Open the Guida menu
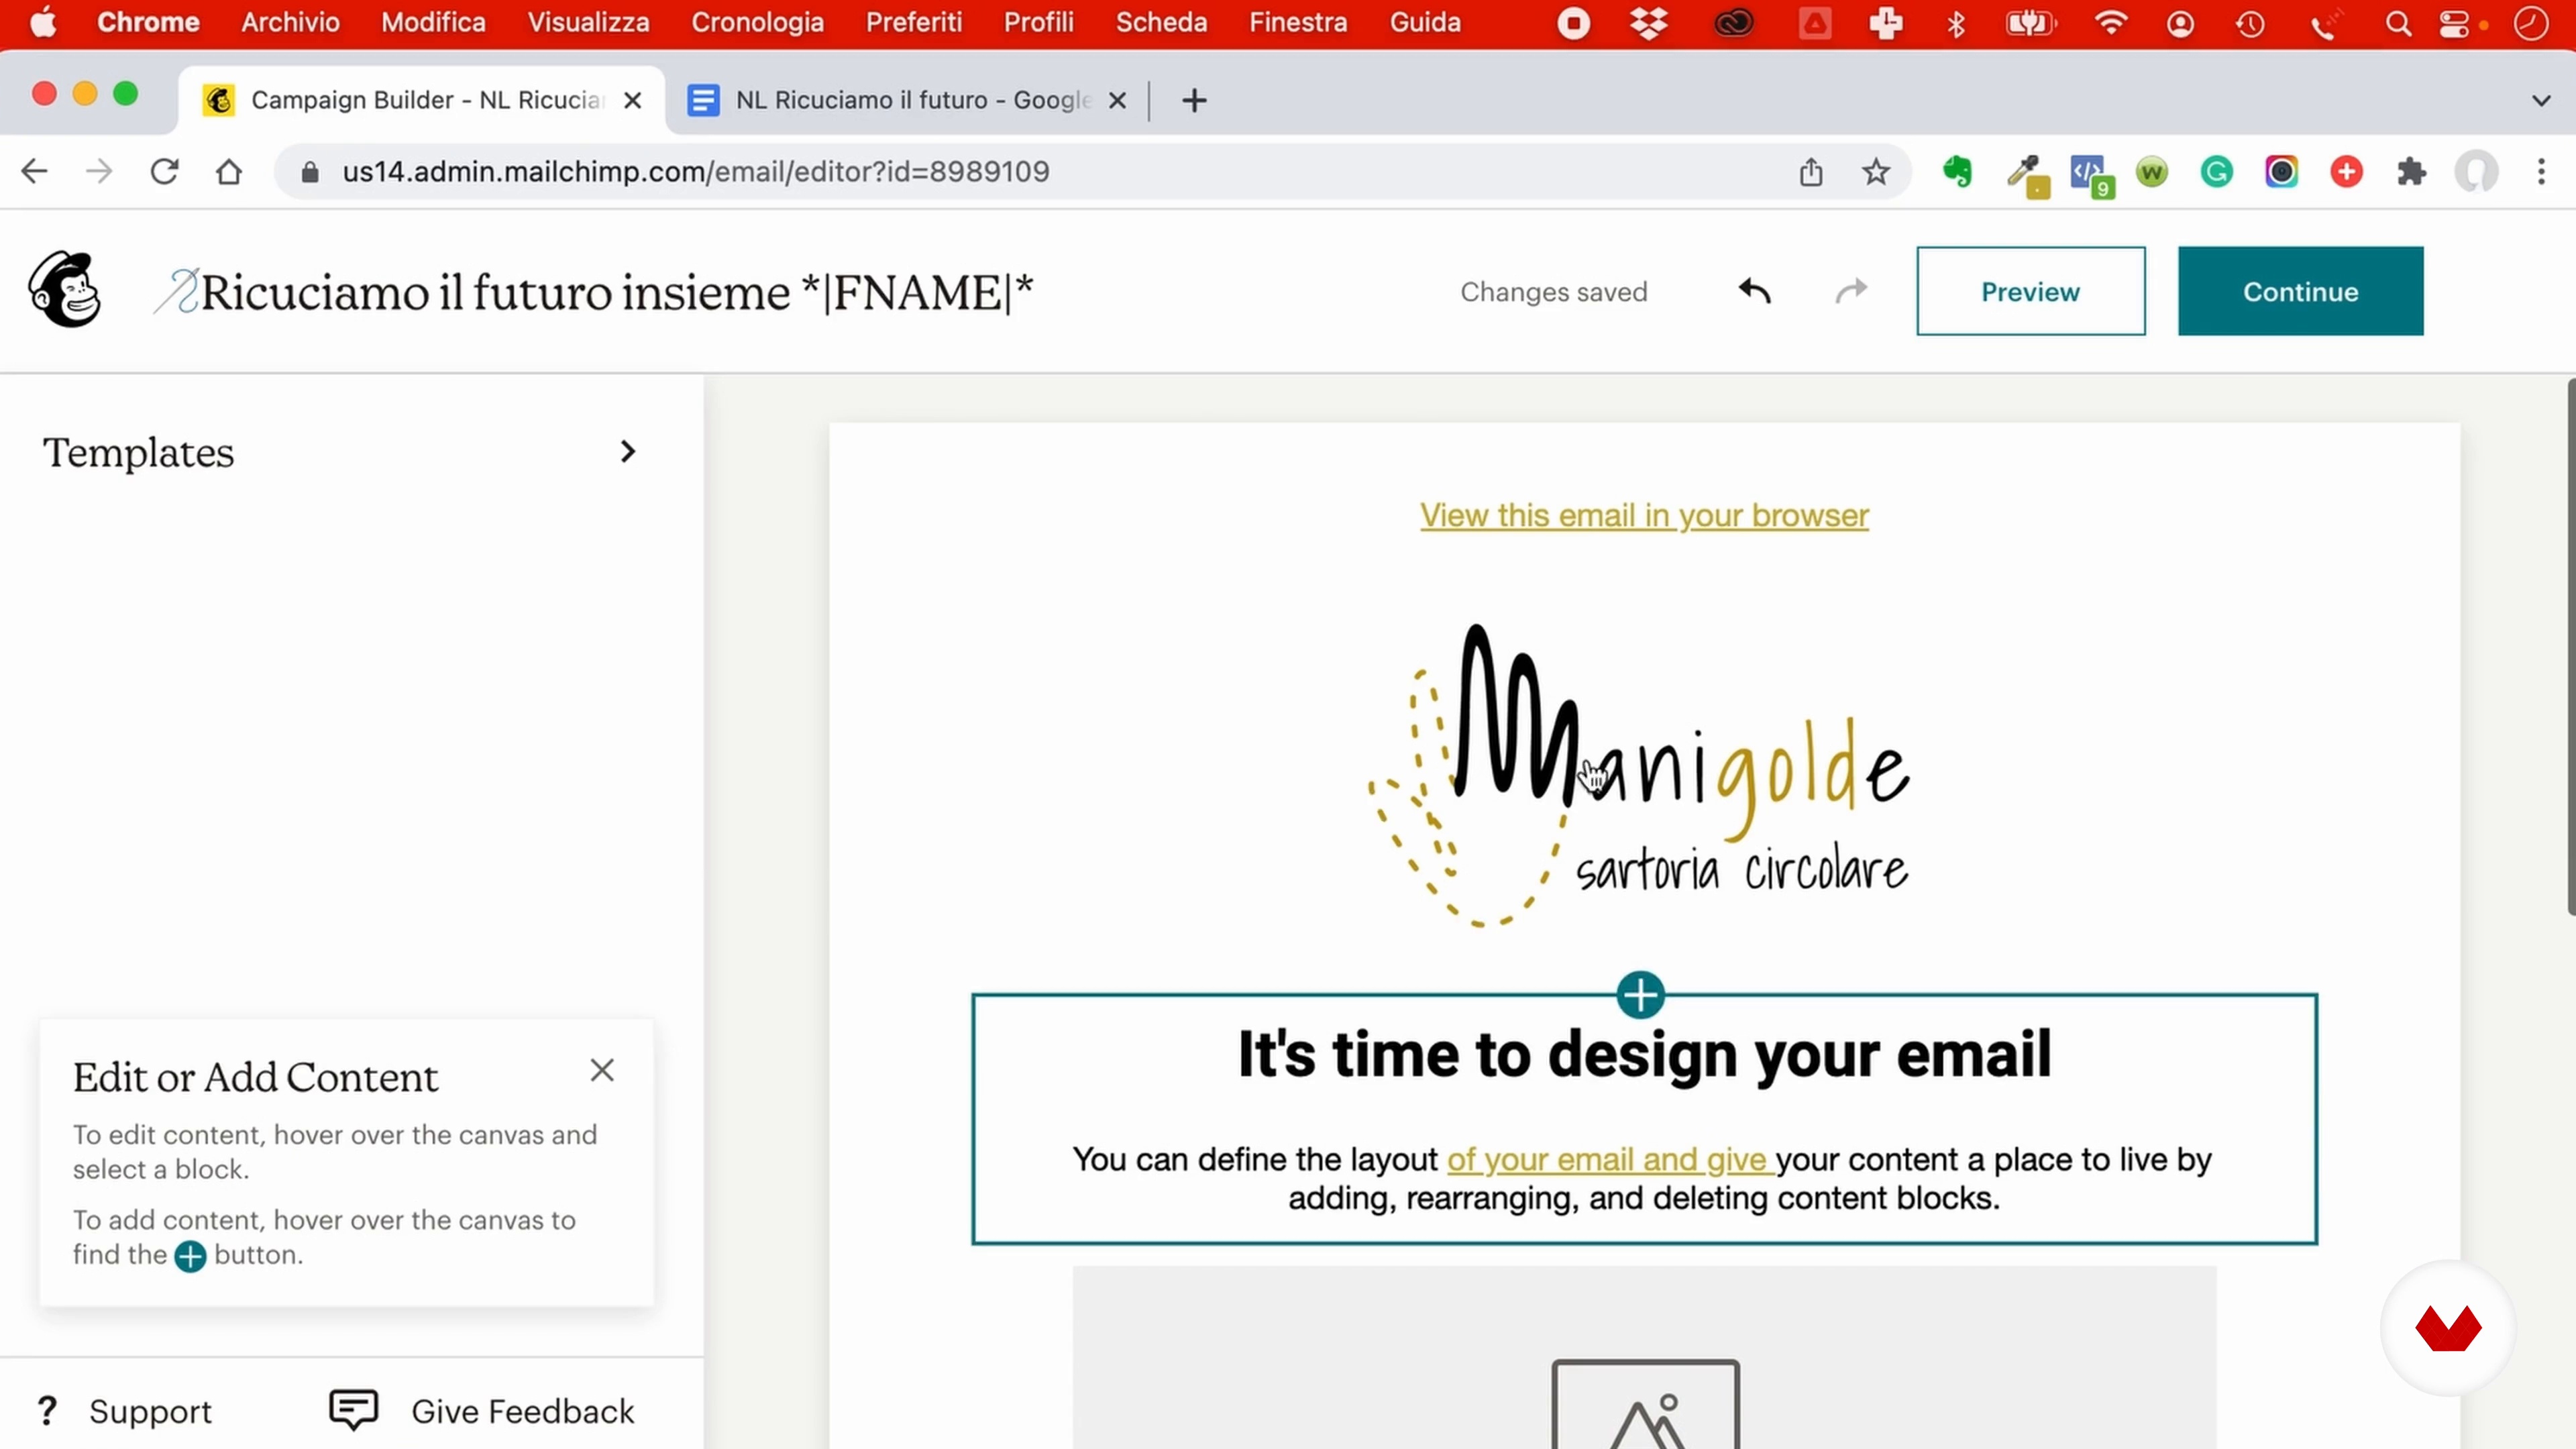 point(1425,22)
